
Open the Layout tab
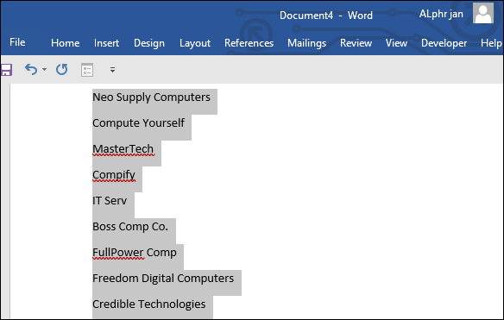[x=195, y=43]
